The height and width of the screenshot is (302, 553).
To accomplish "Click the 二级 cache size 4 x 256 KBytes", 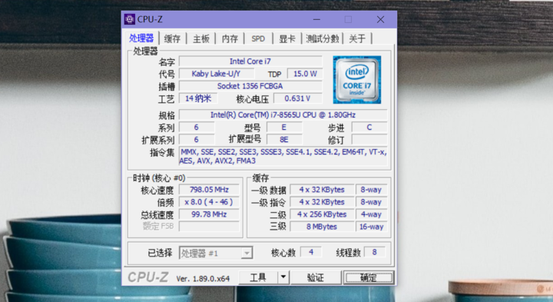I will 322,214.
